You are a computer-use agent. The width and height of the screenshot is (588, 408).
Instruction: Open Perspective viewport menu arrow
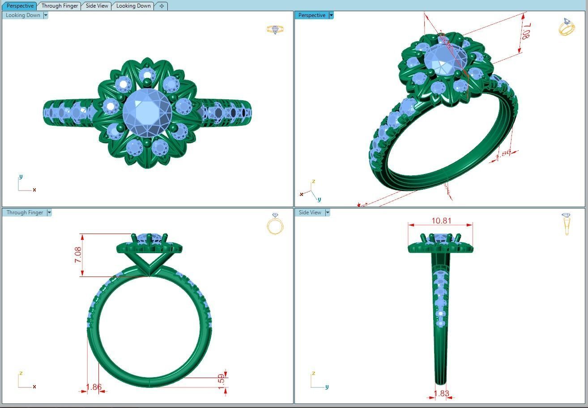(331, 15)
